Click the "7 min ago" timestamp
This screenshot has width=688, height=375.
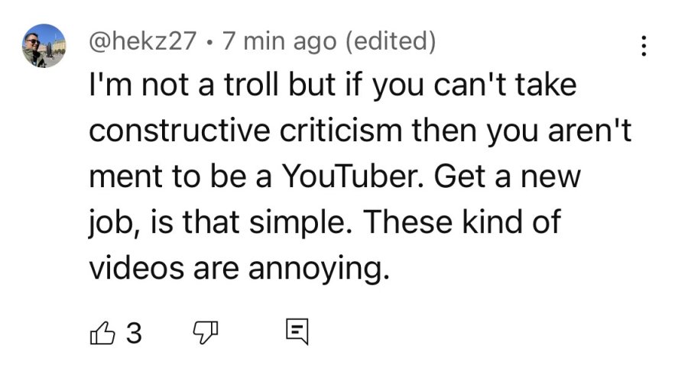279,40
